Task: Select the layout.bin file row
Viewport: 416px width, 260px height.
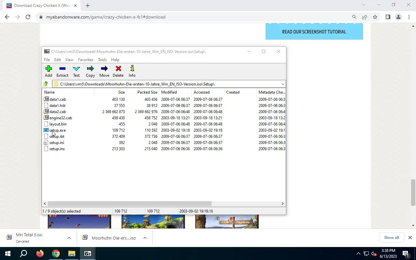Action: [x=164, y=124]
